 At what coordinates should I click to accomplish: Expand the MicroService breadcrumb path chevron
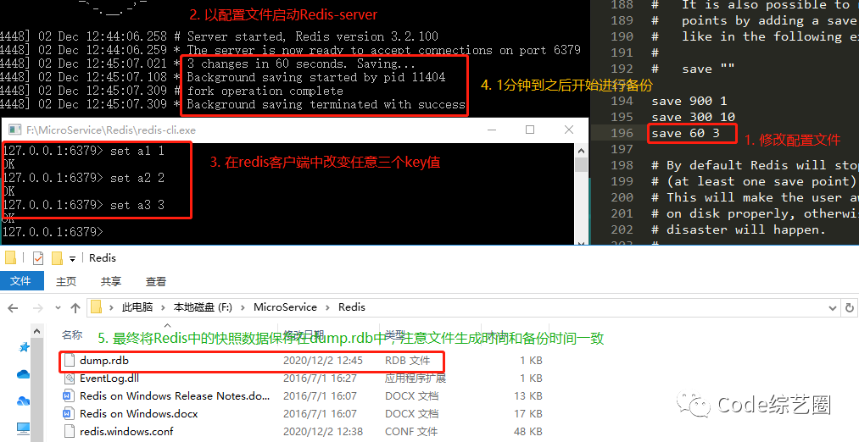coord(327,307)
